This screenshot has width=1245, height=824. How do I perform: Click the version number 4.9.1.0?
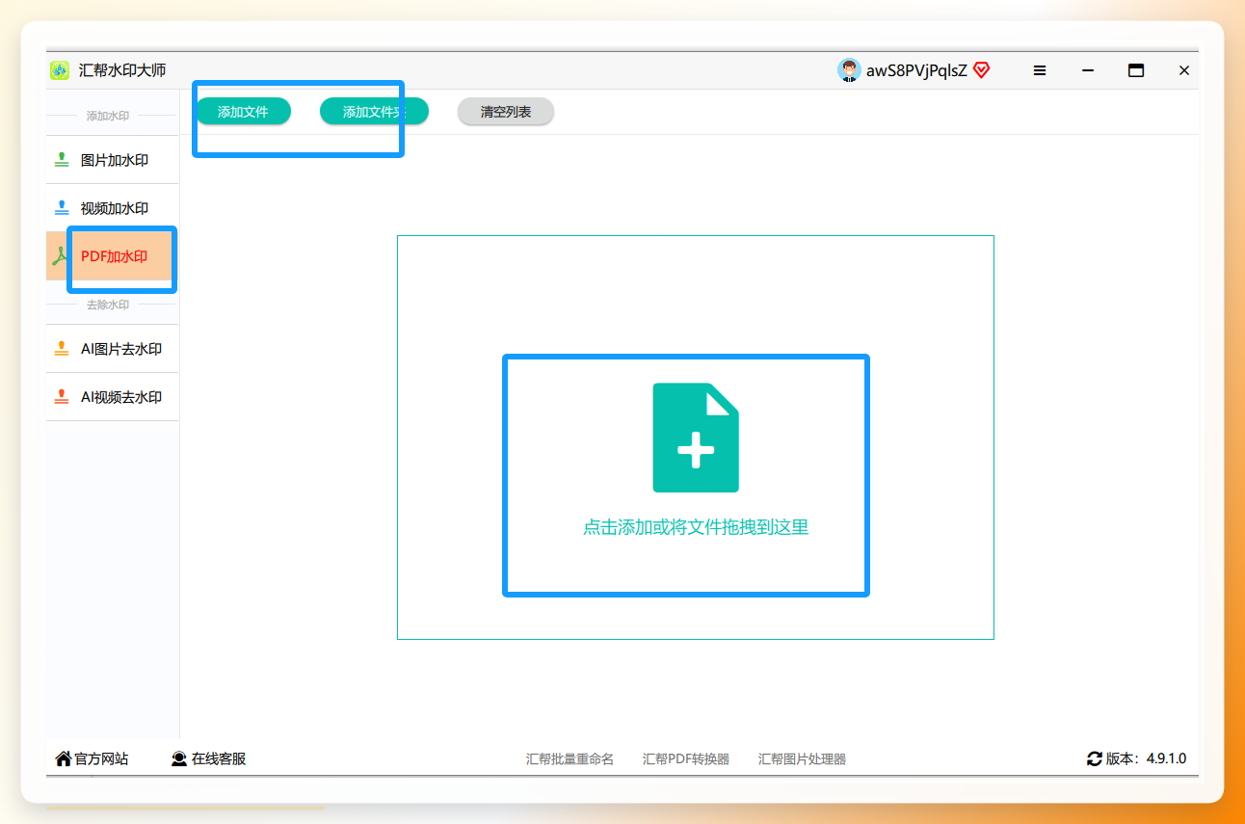click(1166, 758)
